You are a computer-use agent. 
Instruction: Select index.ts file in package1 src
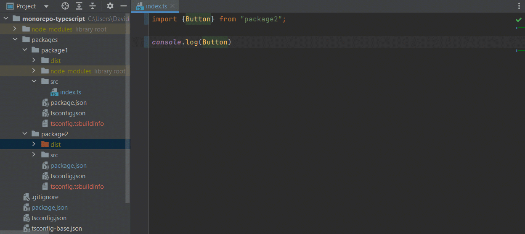pyautogui.click(x=71, y=92)
